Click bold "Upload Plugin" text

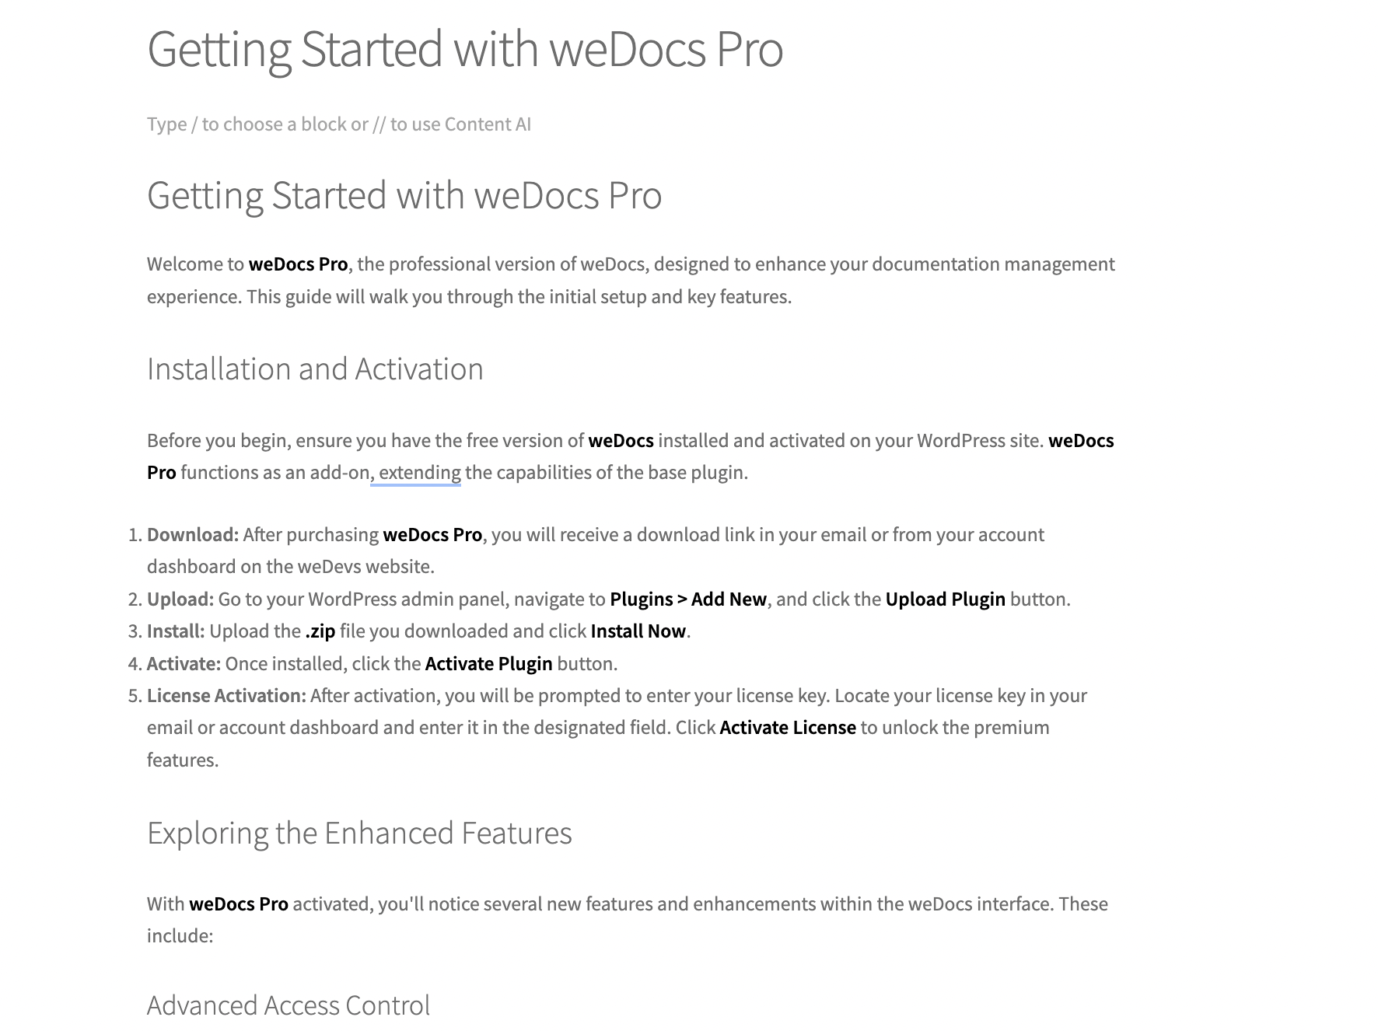click(945, 599)
